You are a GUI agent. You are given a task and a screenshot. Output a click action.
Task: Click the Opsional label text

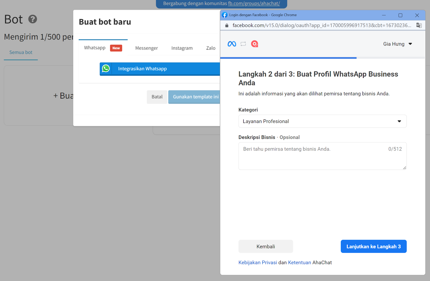[289, 137]
